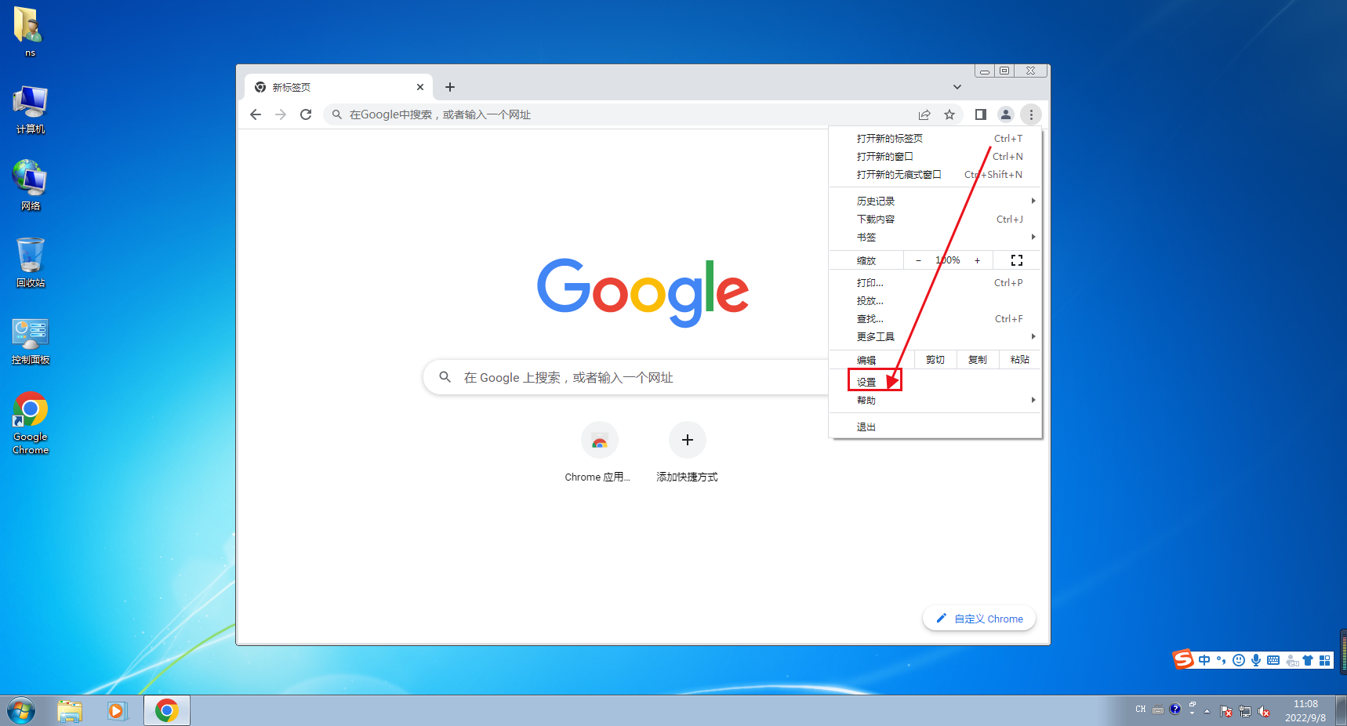Click 复制 in the edit row
The width and height of the screenshot is (1347, 726).
978,360
